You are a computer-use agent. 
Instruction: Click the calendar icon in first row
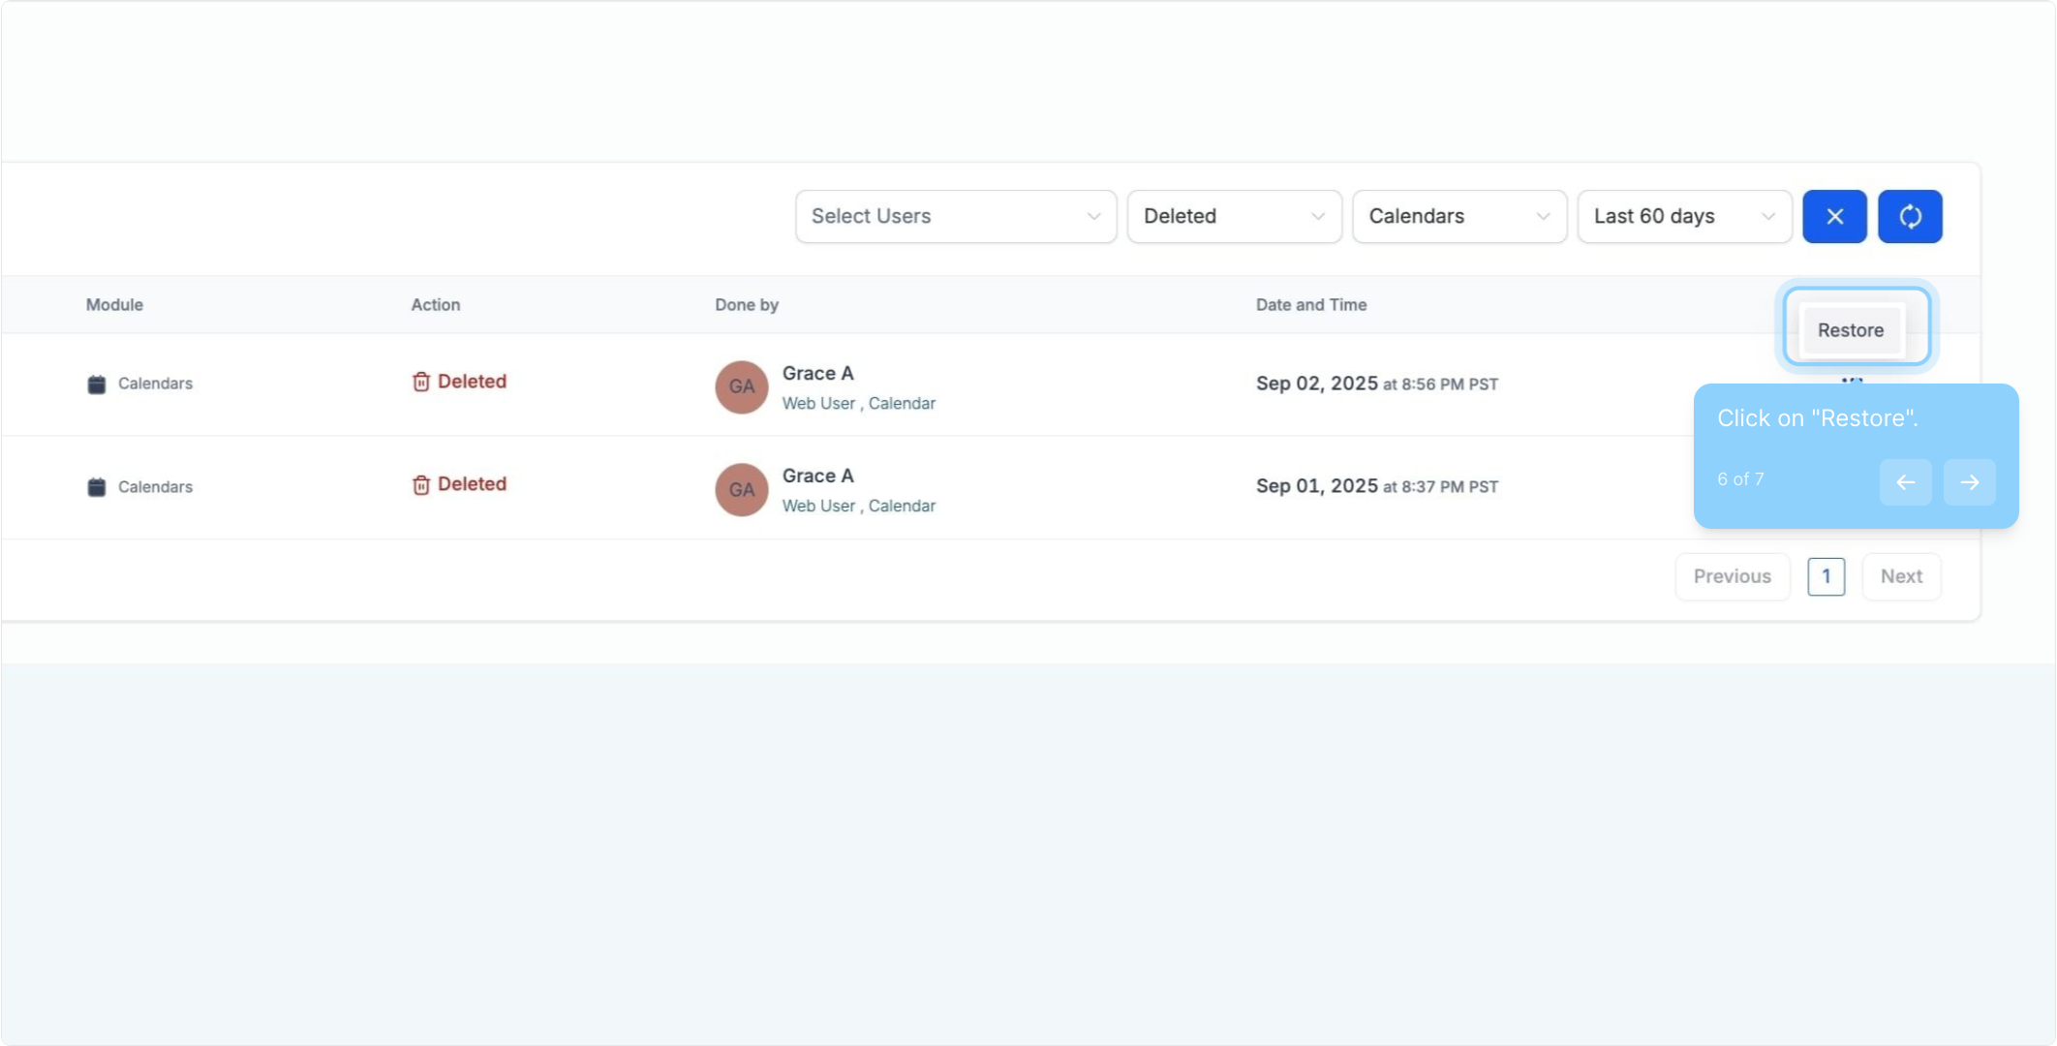(x=96, y=385)
